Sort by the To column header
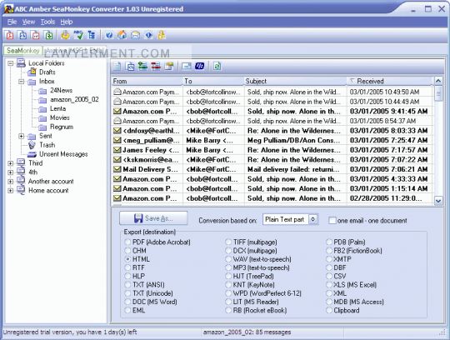Screen dimensions: 450x340 click(x=213, y=81)
